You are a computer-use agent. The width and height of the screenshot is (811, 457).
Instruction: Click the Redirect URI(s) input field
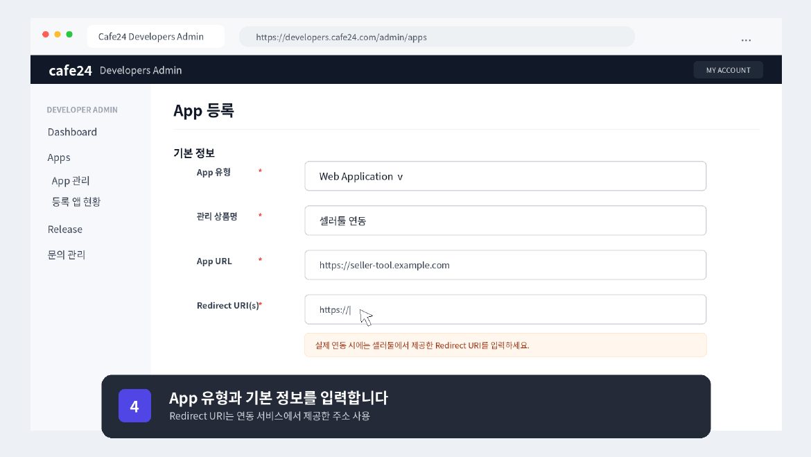point(505,309)
